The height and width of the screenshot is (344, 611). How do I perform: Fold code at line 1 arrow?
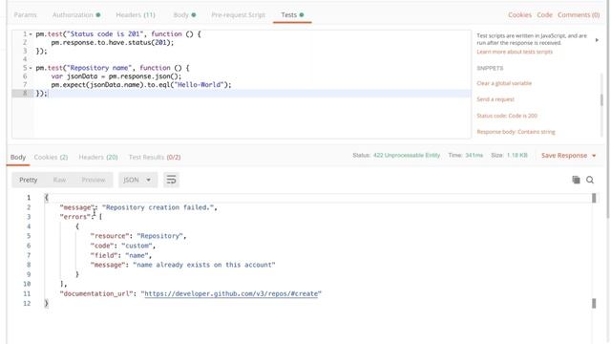point(31,34)
